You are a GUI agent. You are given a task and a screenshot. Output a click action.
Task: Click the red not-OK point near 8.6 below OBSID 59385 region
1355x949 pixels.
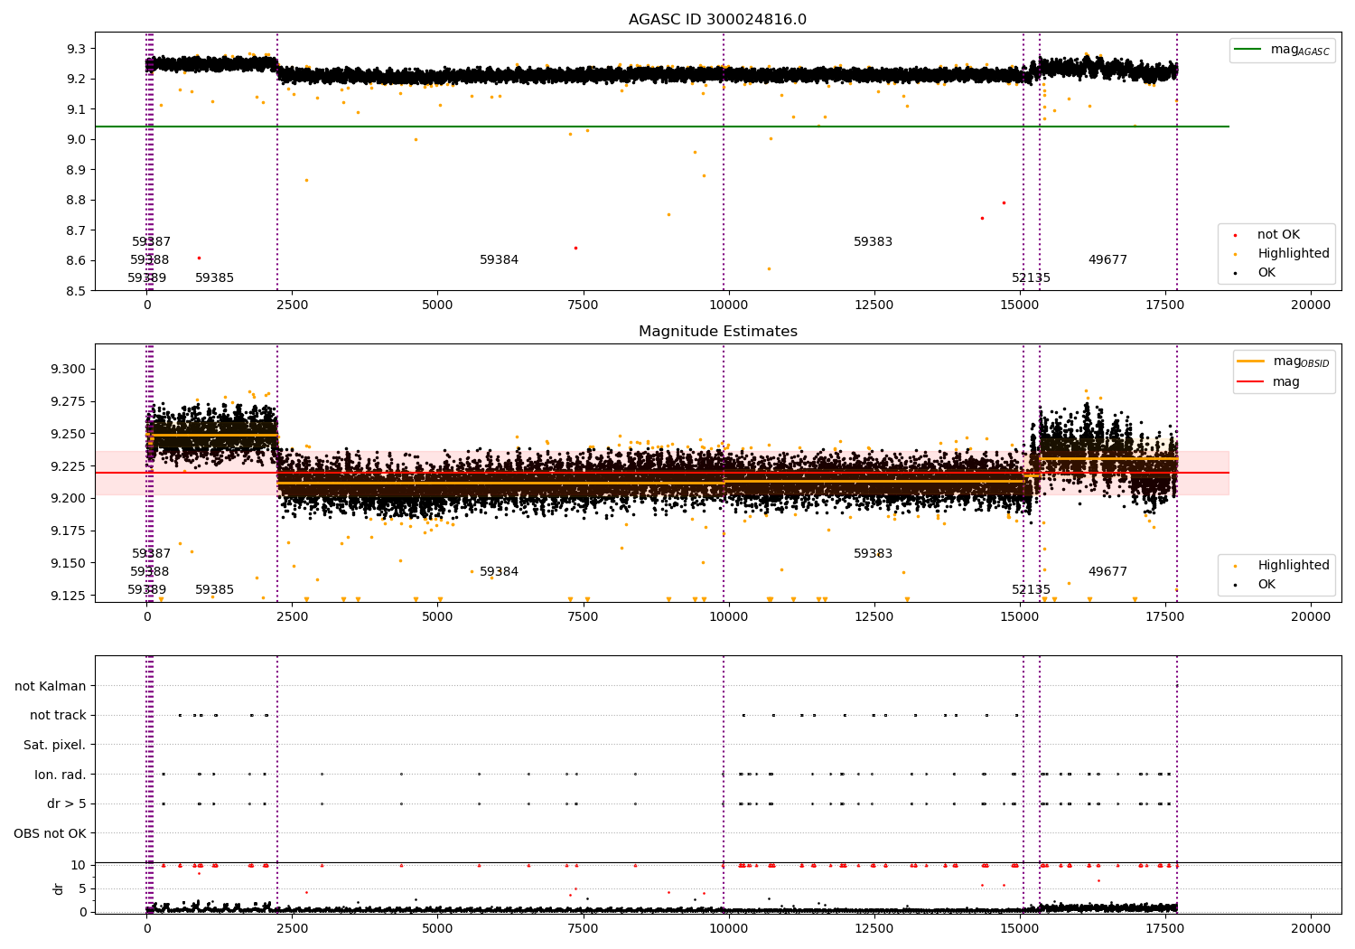tap(199, 258)
